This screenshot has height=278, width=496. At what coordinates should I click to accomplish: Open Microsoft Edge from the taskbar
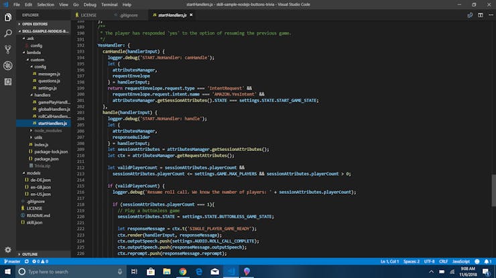199,271
